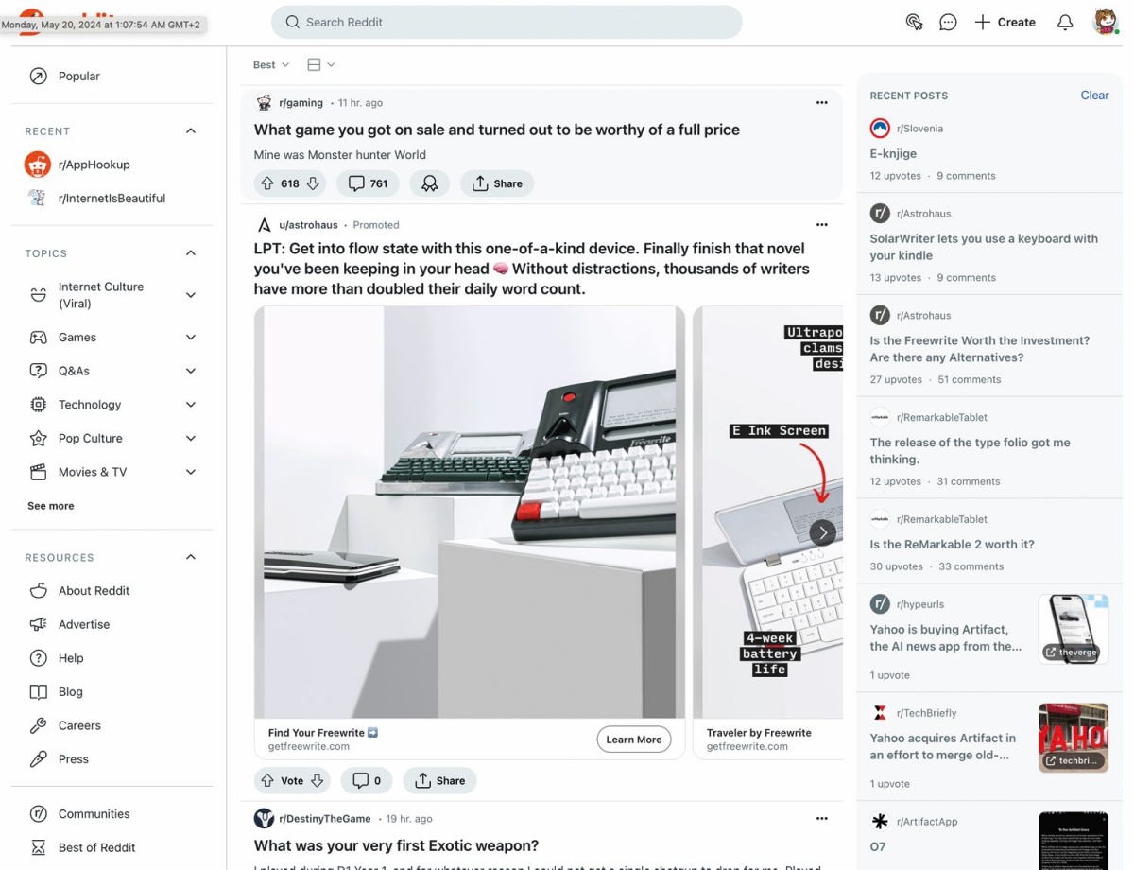
Task: Open techbriefly thumbnail in r/TechBriefly post
Action: [1074, 738]
